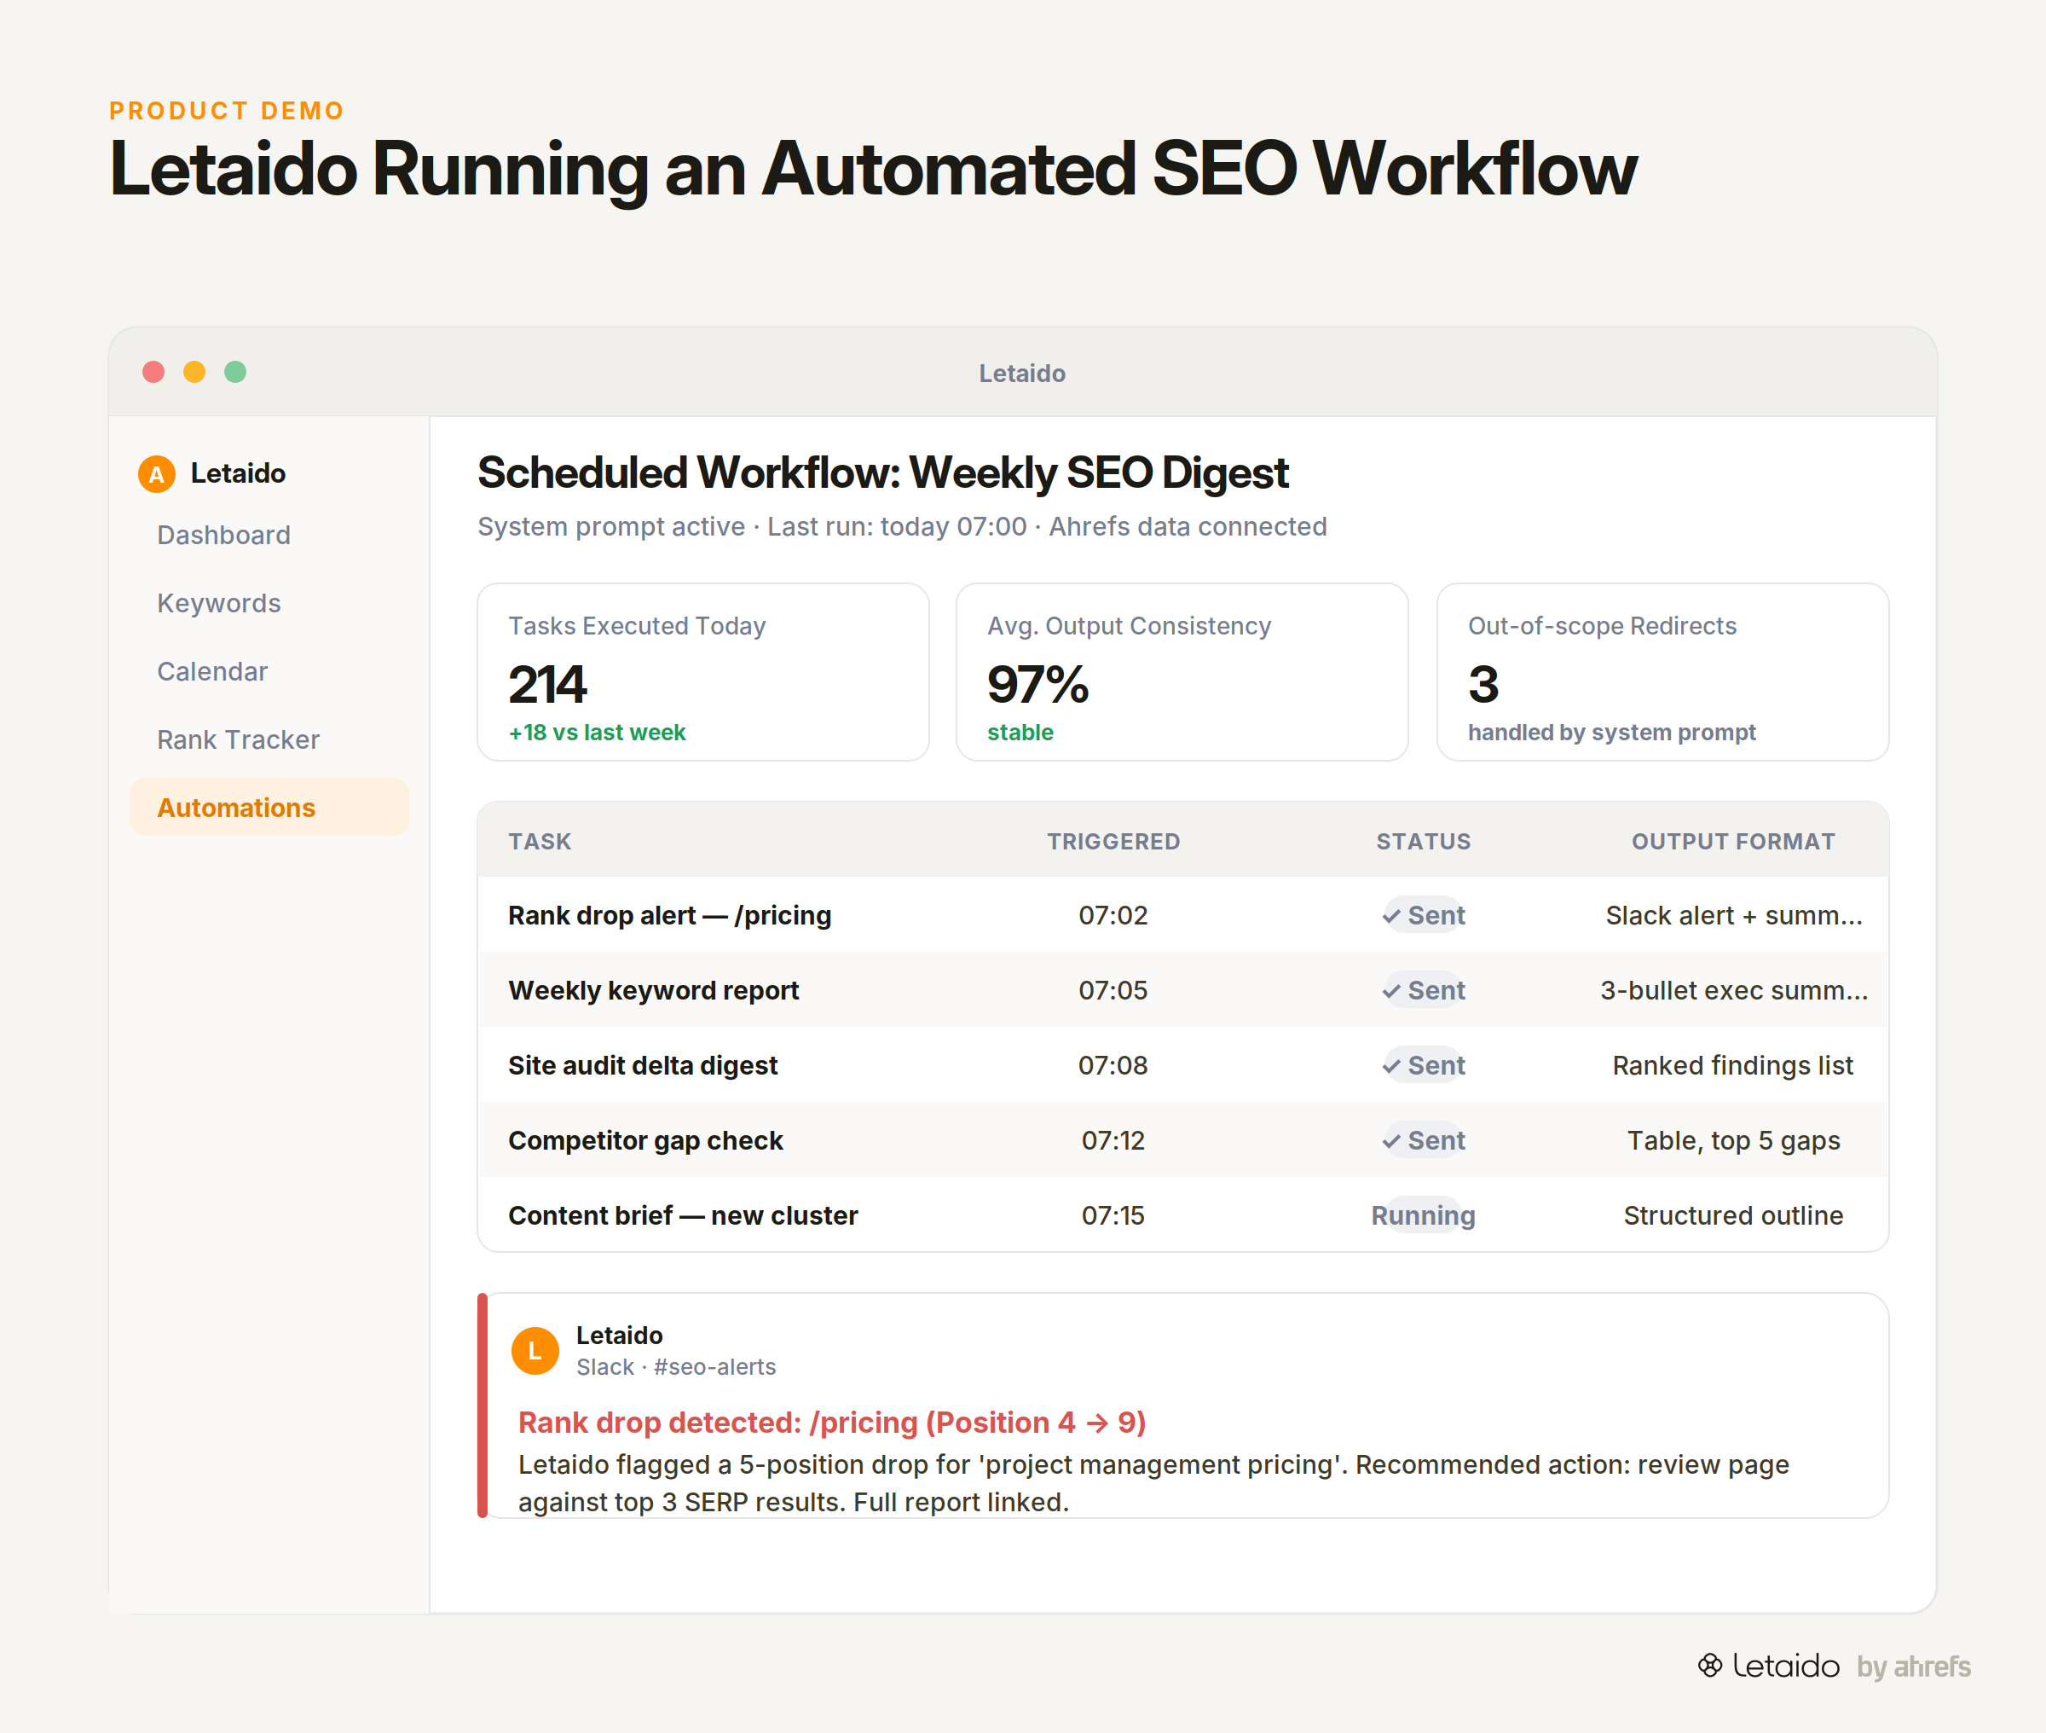
Task: Click the 07:02 trigger time
Action: point(1113,916)
